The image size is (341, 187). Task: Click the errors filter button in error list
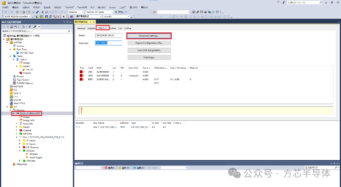(x=110, y=168)
